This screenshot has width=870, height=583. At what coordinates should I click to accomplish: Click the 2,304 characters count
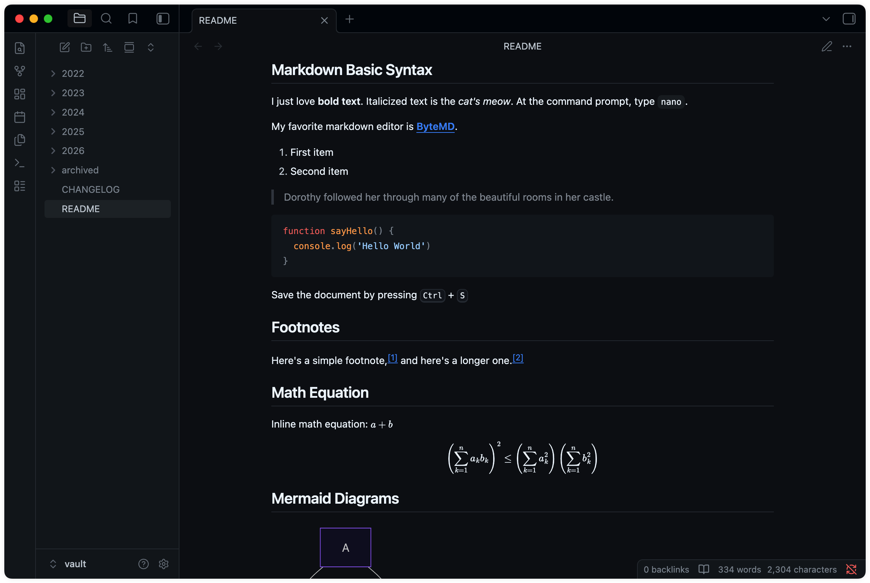(801, 569)
